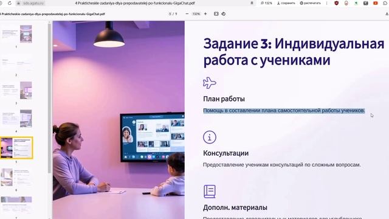Open page 1 thumbnail
The height and width of the screenshot is (219, 389).
[x=17, y=34]
